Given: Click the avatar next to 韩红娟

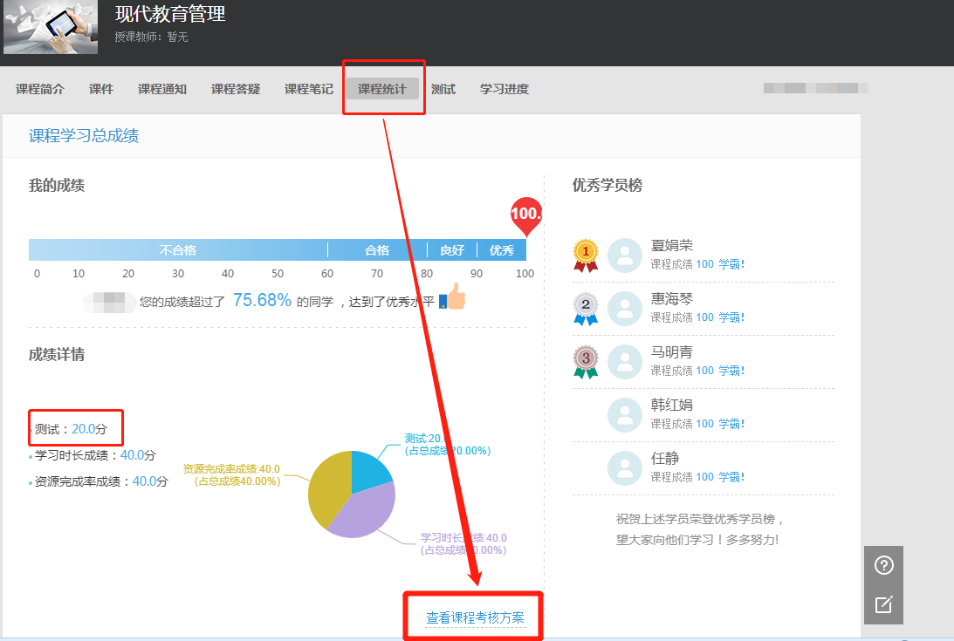Looking at the screenshot, I should (x=624, y=415).
